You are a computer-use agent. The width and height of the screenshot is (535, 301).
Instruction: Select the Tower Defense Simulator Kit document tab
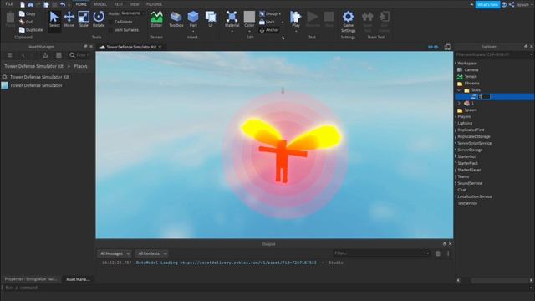[x=131, y=47]
